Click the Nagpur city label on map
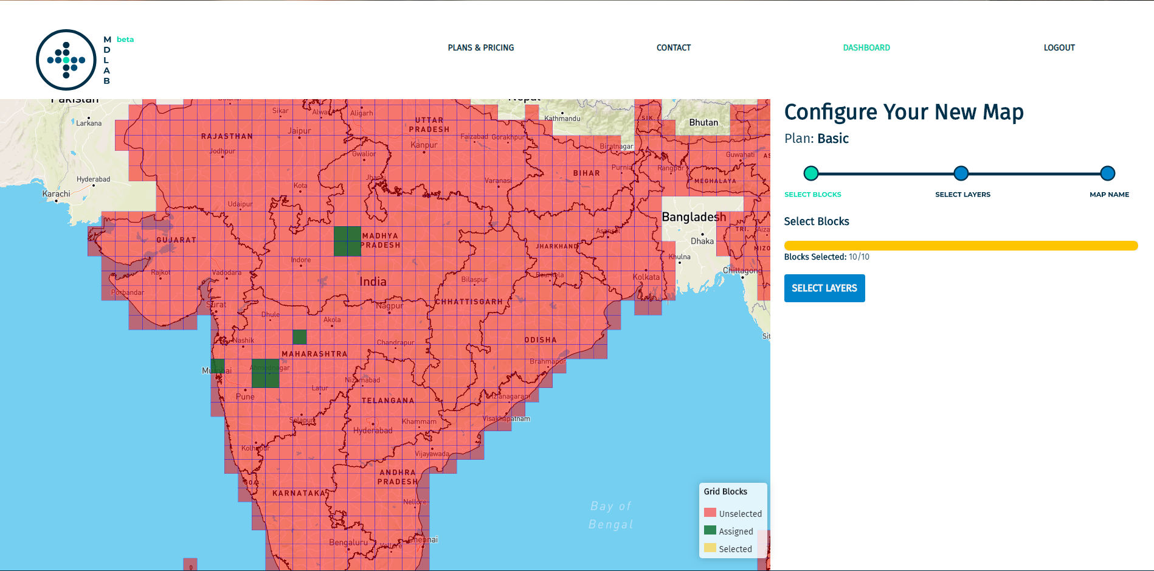Image resolution: width=1154 pixels, height=571 pixels. pyautogui.click(x=389, y=306)
